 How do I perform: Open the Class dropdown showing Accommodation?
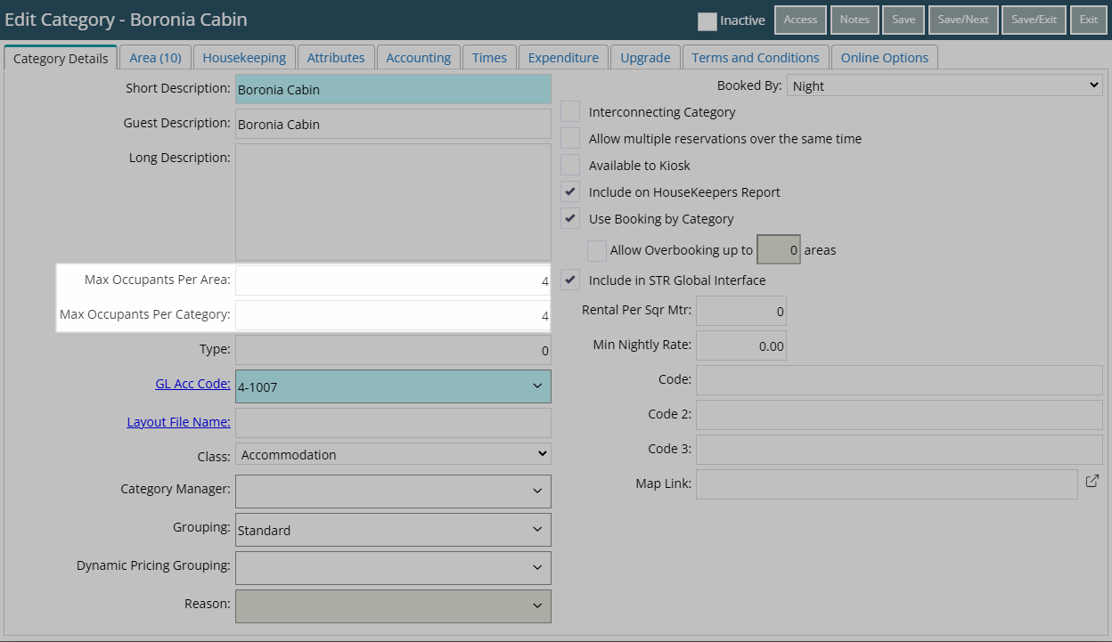tap(393, 455)
